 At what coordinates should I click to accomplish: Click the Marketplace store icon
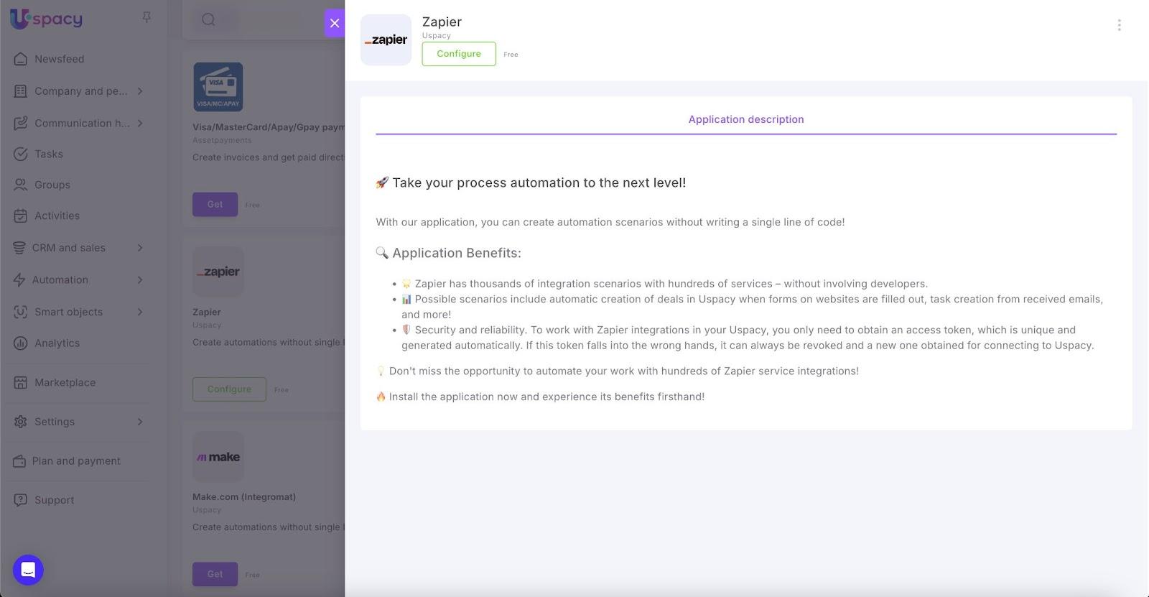(21, 383)
